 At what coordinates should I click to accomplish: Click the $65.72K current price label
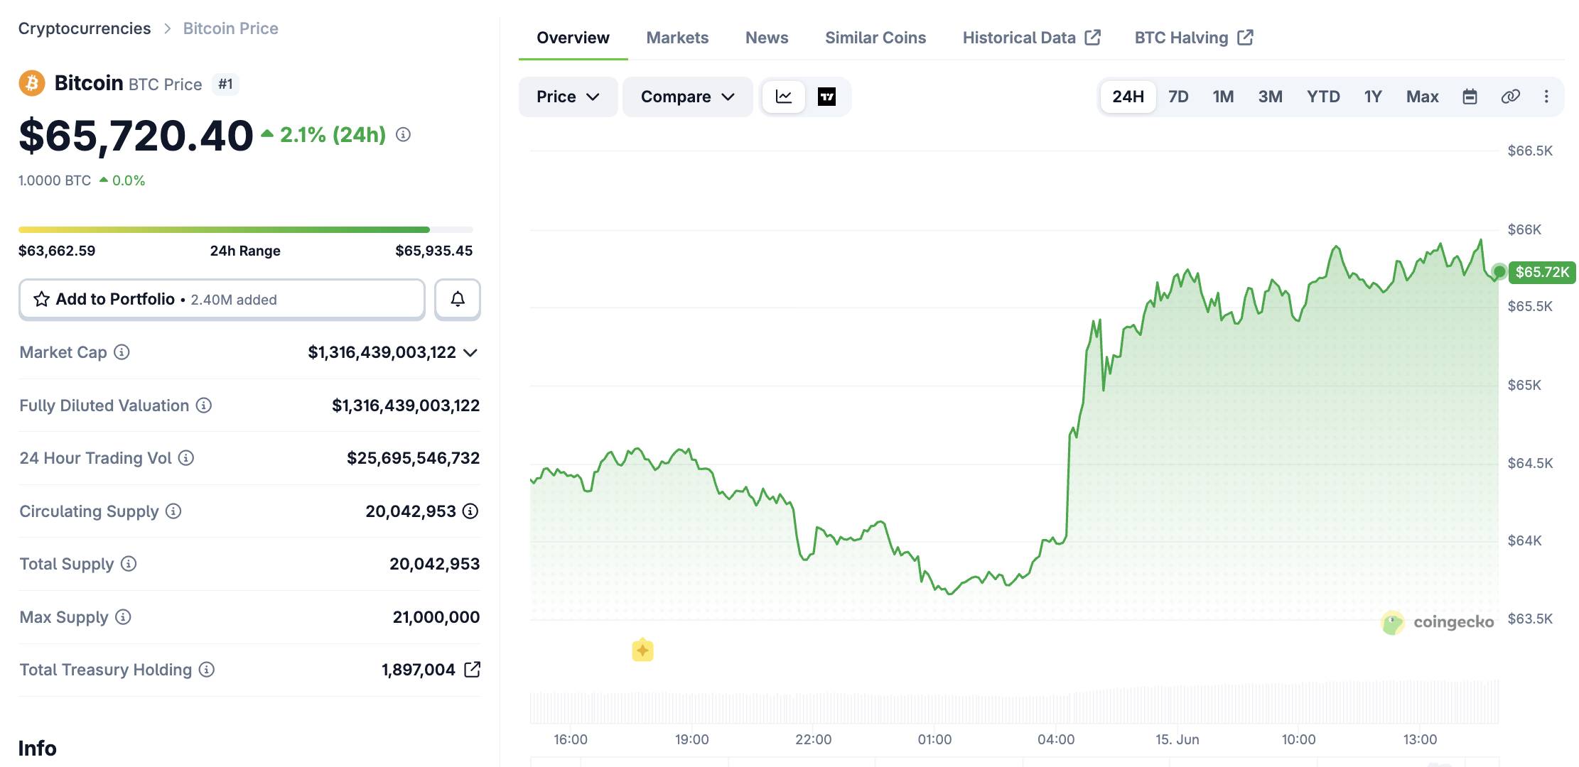(x=1541, y=272)
